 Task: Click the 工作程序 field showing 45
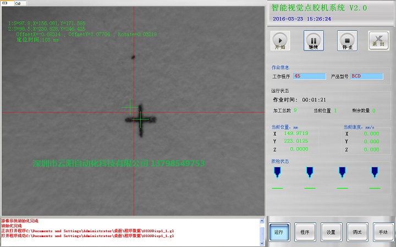pos(309,76)
